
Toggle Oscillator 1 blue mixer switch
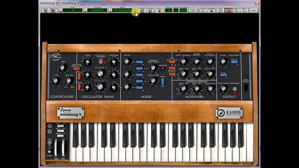tap(139, 62)
